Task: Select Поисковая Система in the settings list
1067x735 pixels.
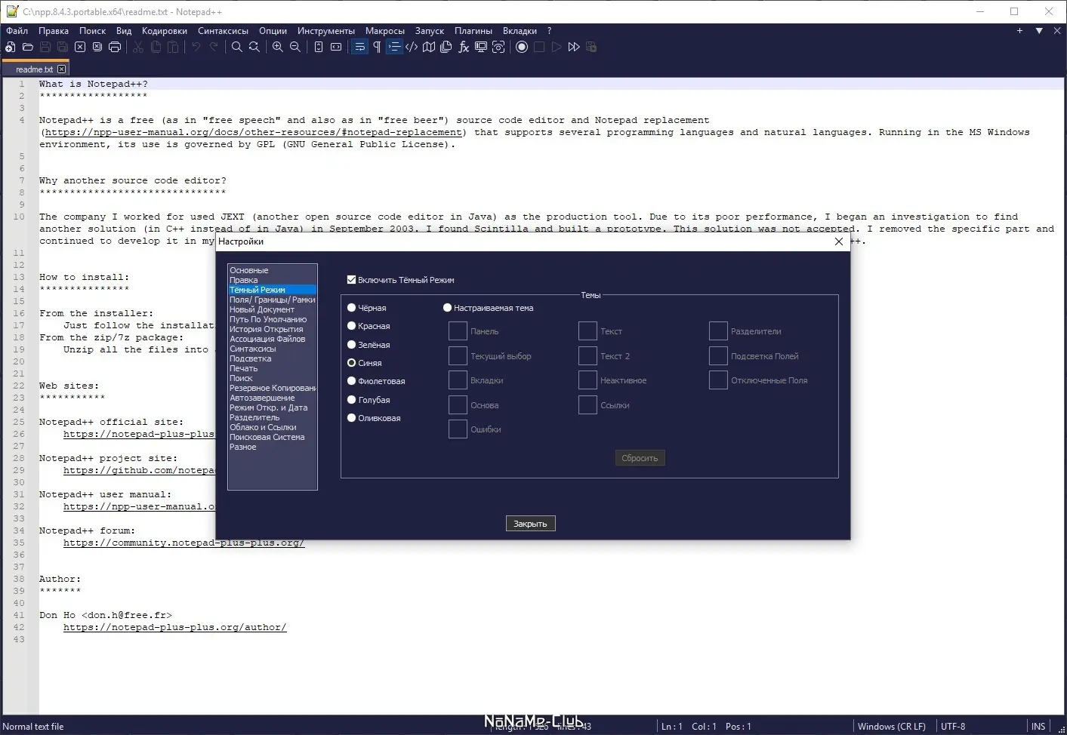Action: coord(272,437)
